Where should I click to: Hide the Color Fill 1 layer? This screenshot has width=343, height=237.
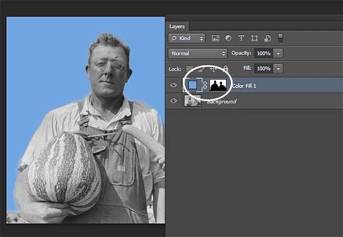point(174,85)
